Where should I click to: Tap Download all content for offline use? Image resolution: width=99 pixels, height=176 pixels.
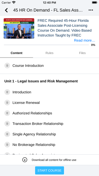pos(54,160)
